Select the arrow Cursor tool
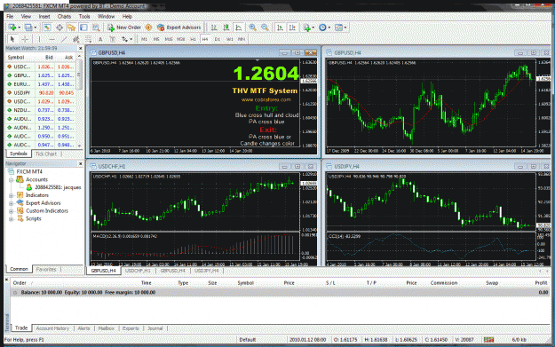This screenshot has height=347, width=555. [12, 39]
